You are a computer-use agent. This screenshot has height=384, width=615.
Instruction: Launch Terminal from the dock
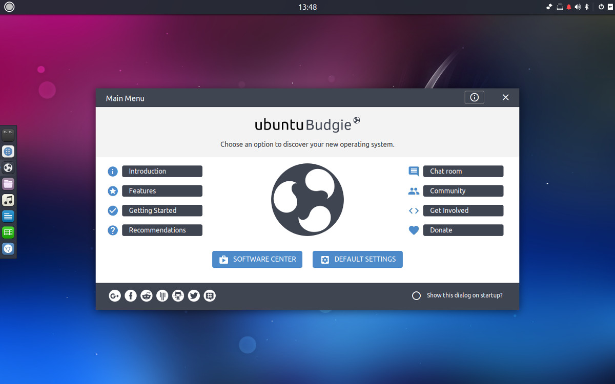click(8, 135)
